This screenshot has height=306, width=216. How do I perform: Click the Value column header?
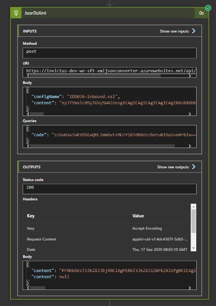(x=138, y=216)
